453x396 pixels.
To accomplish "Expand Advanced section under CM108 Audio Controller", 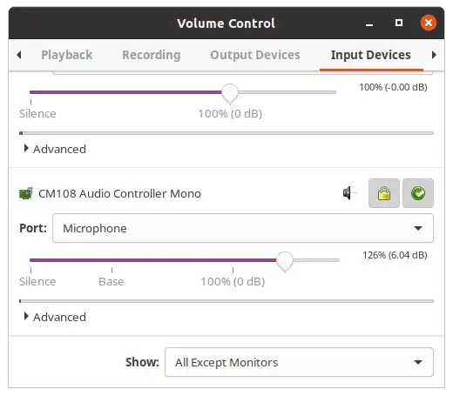I will coord(55,317).
